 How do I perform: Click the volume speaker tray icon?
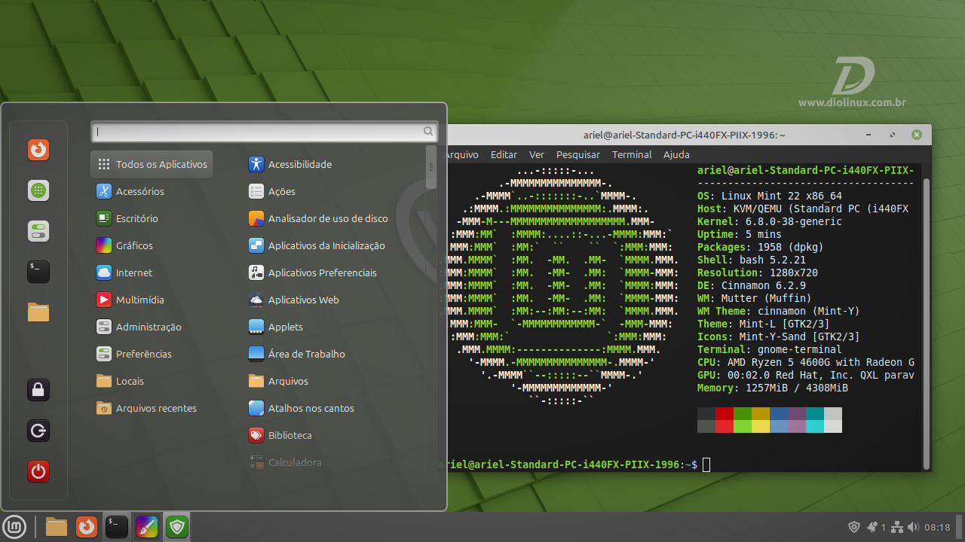point(913,527)
